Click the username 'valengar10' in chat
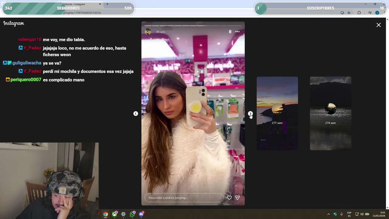The height and width of the screenshot is (219, 389). pos(29,40)
